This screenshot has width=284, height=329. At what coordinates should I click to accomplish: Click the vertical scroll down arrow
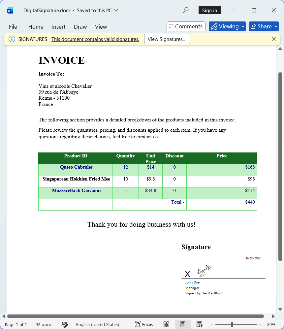(280, 309)
